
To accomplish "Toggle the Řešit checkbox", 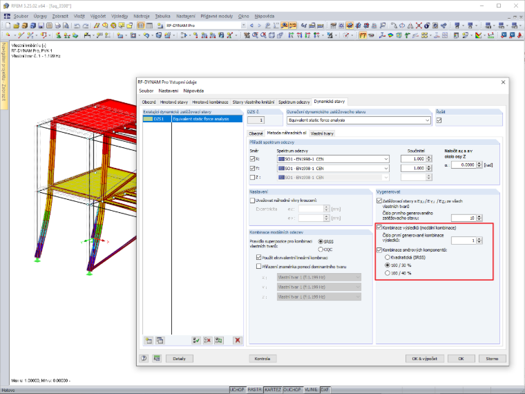I will pyautogui.click(x=439, y=120).
